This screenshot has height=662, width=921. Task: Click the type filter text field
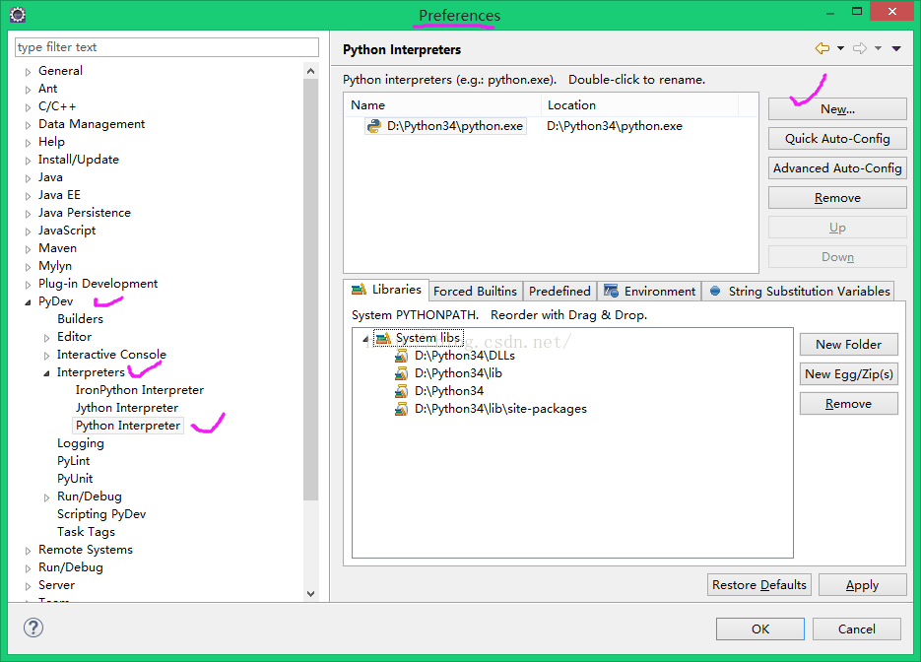pos(166,47)
